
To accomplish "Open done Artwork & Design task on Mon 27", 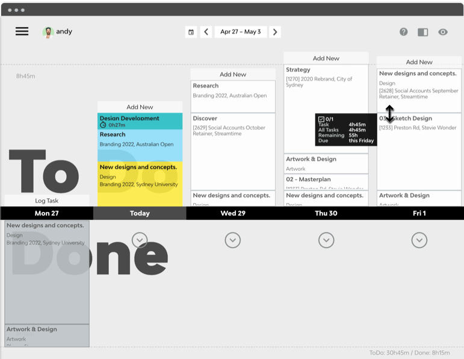I will pyautogui.click(x=47, y=336).
